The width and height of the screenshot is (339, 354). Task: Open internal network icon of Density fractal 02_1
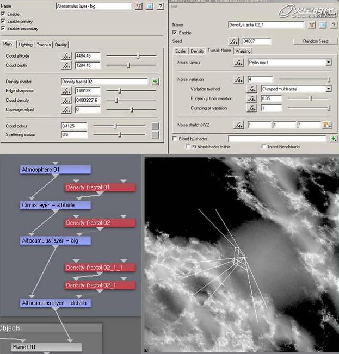312,25
